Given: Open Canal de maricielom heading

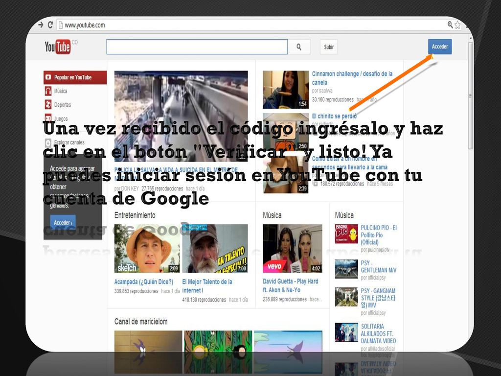Looking at the screenshot, I should point(141,321).
